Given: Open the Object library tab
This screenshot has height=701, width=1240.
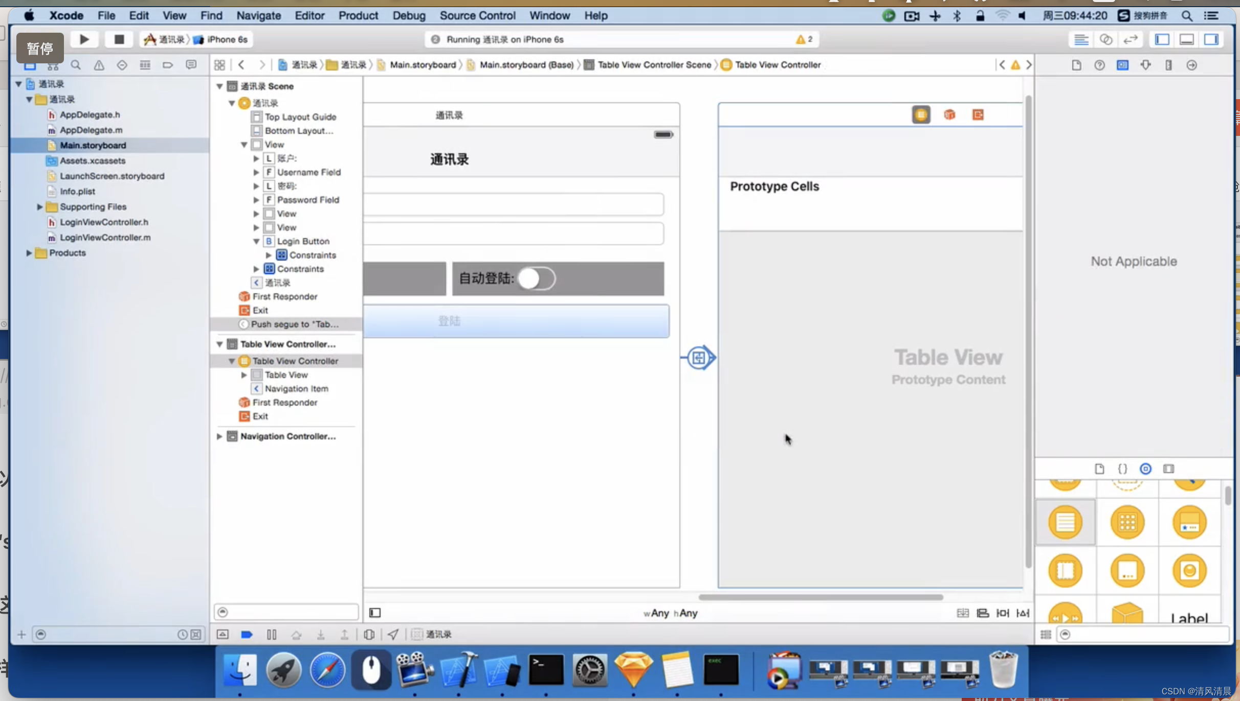Looking at the screenshot, I should (1145, 469).
